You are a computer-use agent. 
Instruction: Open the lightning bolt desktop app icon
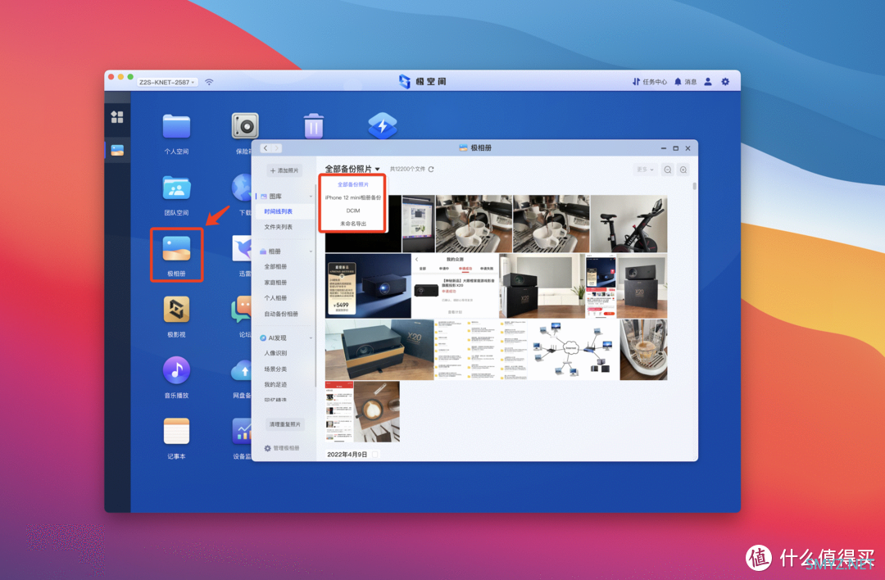click(383, 126)
